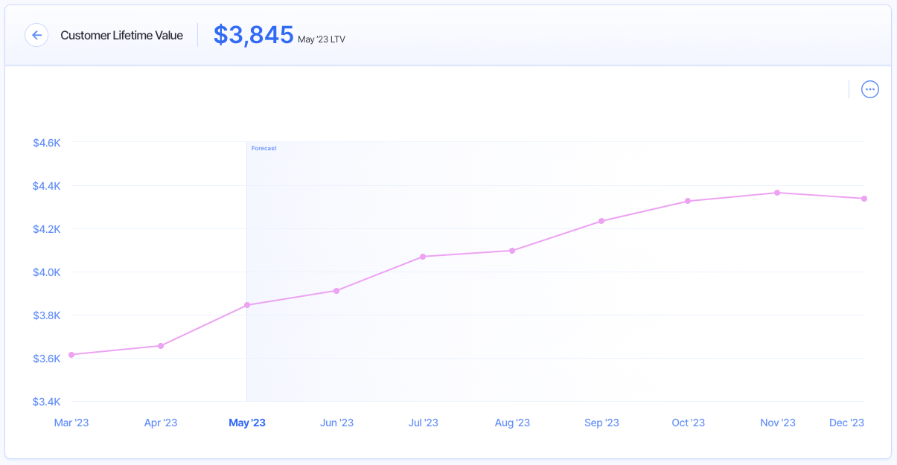
Task: Click the July '23 data point on trend line
Action: click(423, 257)
